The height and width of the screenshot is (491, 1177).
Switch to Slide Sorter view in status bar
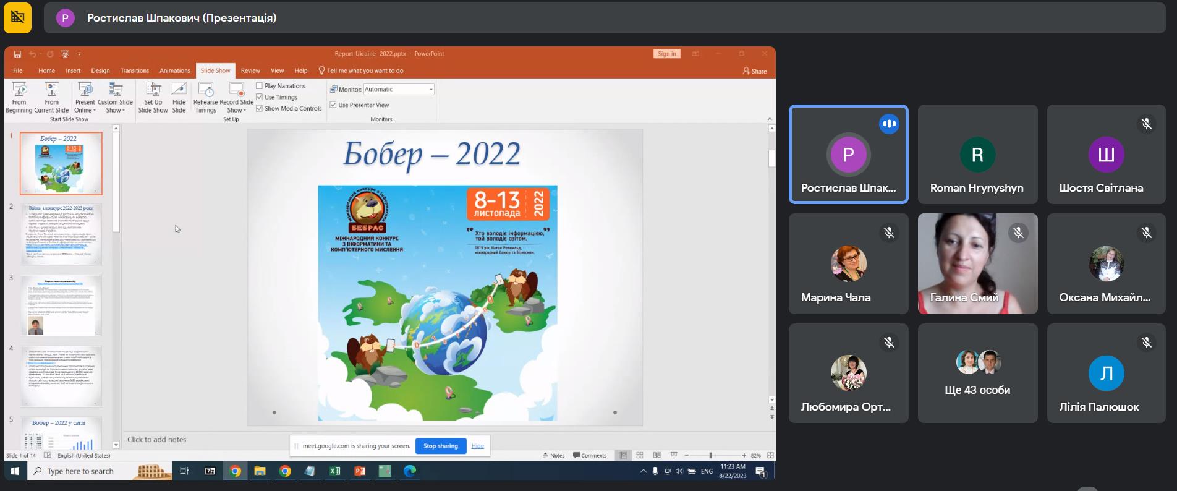click(640, 455)
